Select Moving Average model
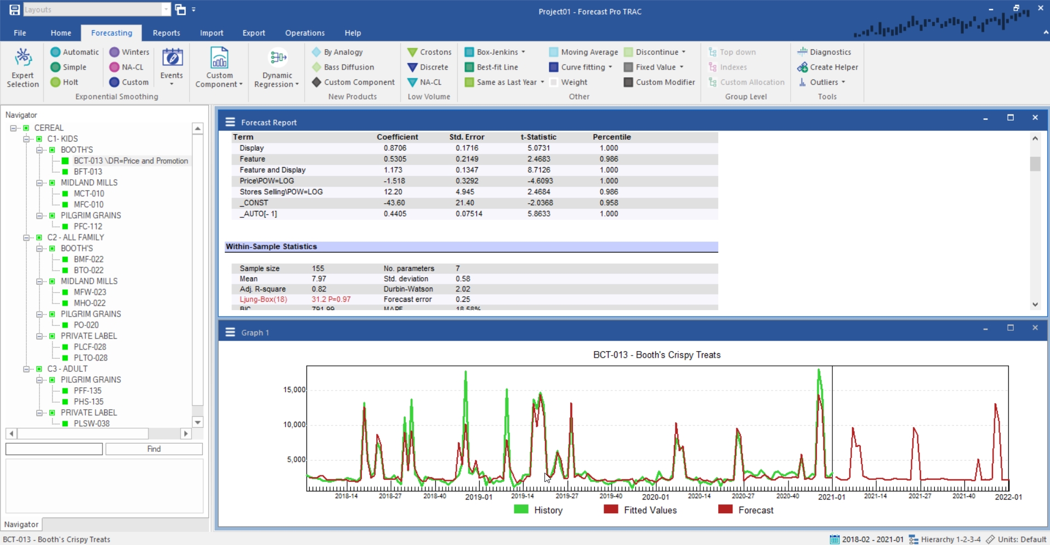This screenshot has width=1050, height=545. click(583, 52)
